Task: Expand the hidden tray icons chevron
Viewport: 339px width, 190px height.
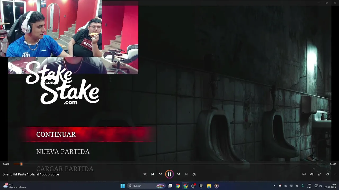Action: (274, 186)
